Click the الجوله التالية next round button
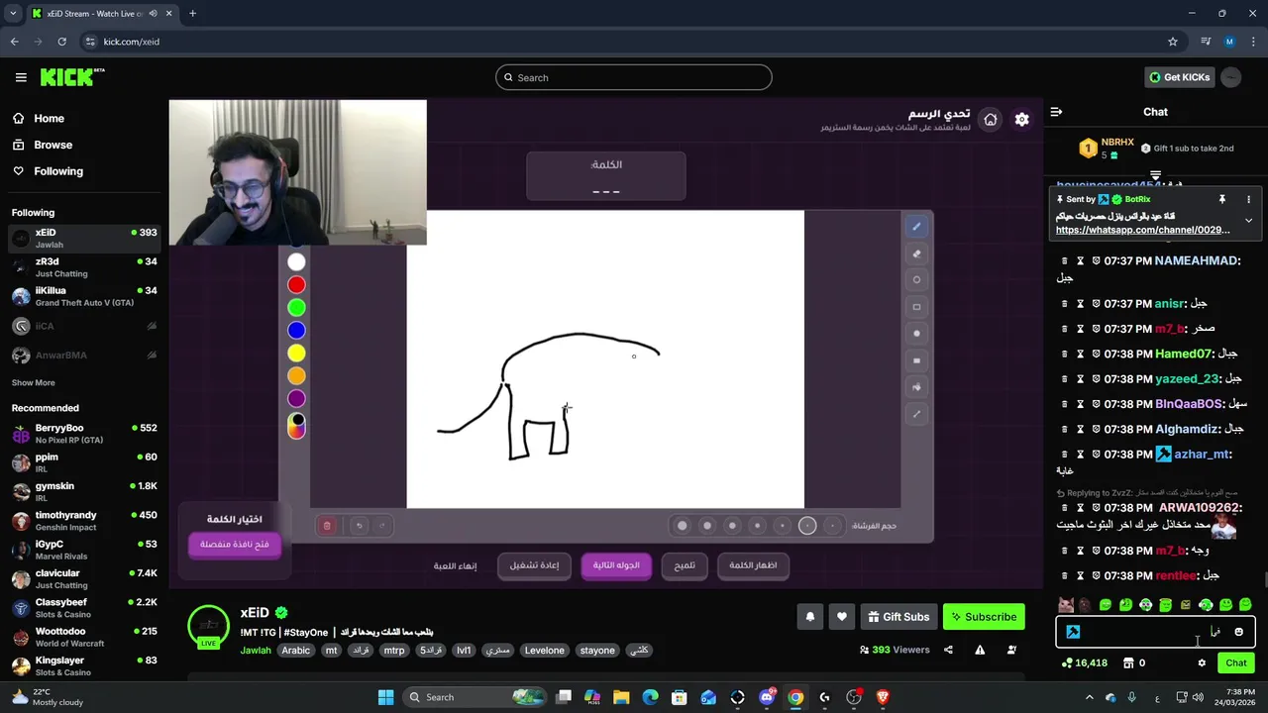Image resolution: width=1268 pixels, height=713 pixels. (x=616, y=565)
